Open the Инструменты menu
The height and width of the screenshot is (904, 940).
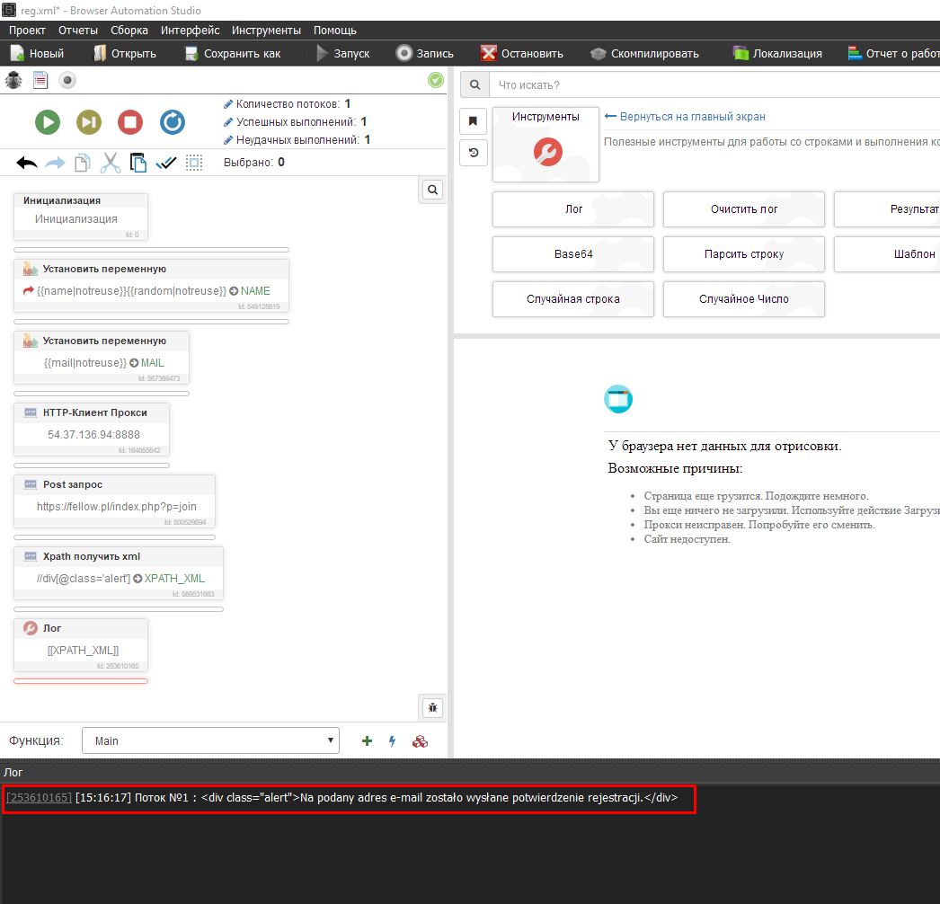point(266,30)
